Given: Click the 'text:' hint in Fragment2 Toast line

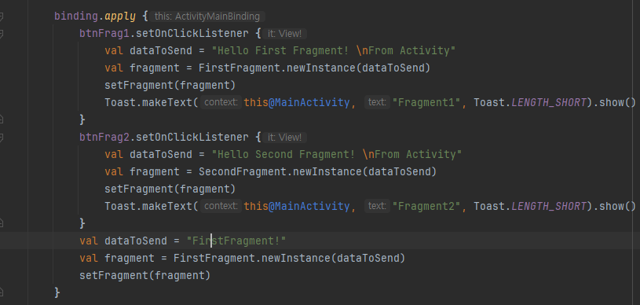Looking at the screenshot, I should pyautogui.click(x=377, y=206).
